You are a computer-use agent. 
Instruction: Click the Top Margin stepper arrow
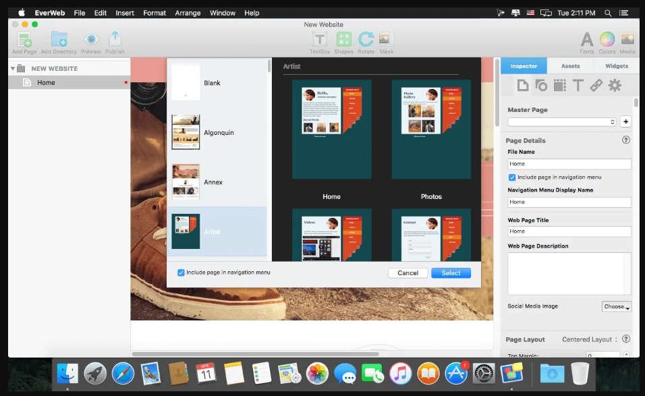tap(626, 354)
